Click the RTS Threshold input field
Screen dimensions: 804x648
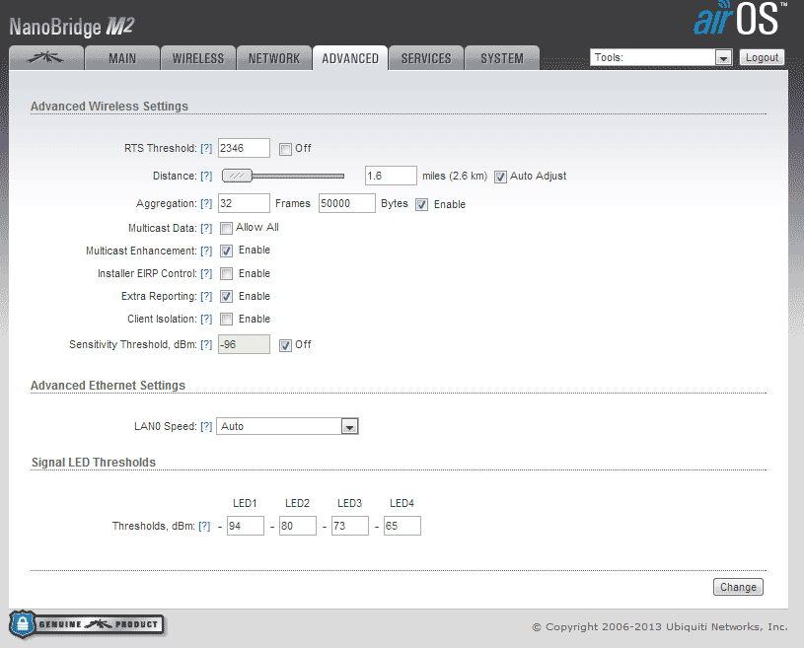tap(244, 148)
